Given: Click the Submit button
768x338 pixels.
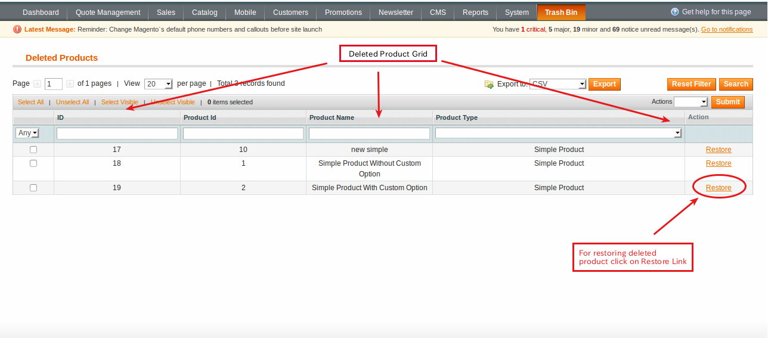Looking at the screenshot, I should (728, 102).
